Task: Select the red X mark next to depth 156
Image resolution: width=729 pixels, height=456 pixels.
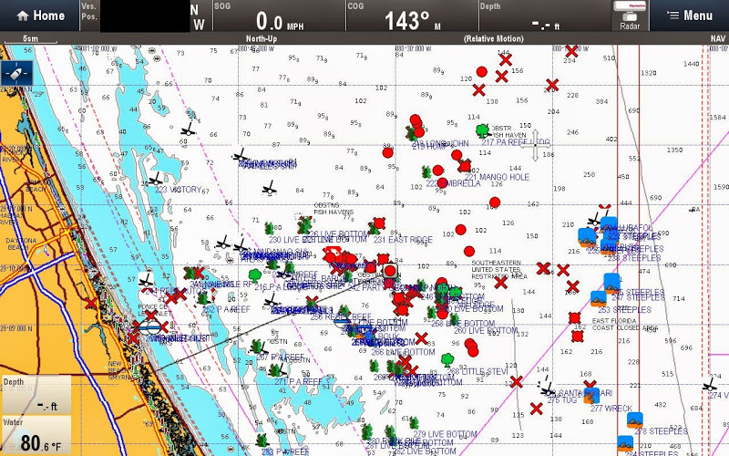Action: (501, 77)
